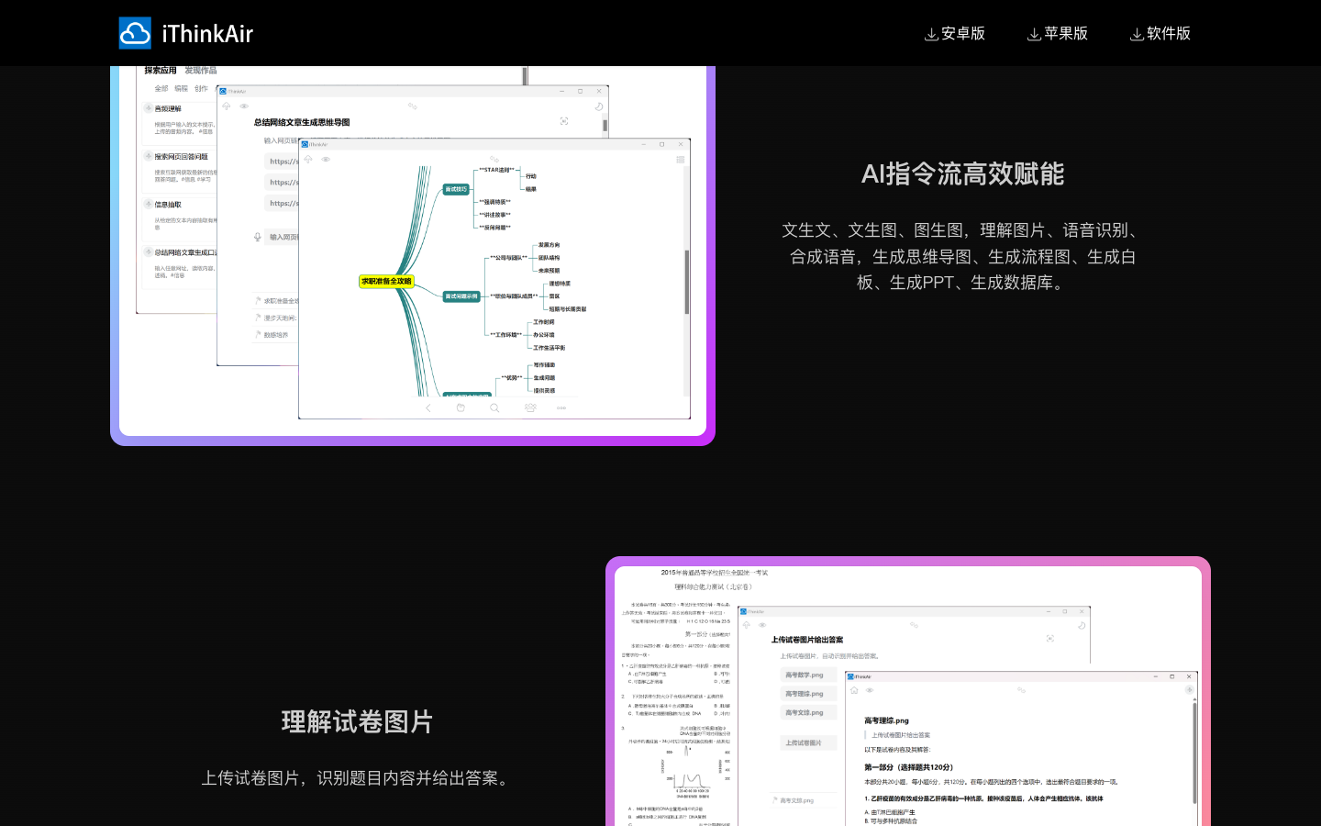Download the 苹果版 Apple version
The image size is (1321, 826).
click(1058, 33)
